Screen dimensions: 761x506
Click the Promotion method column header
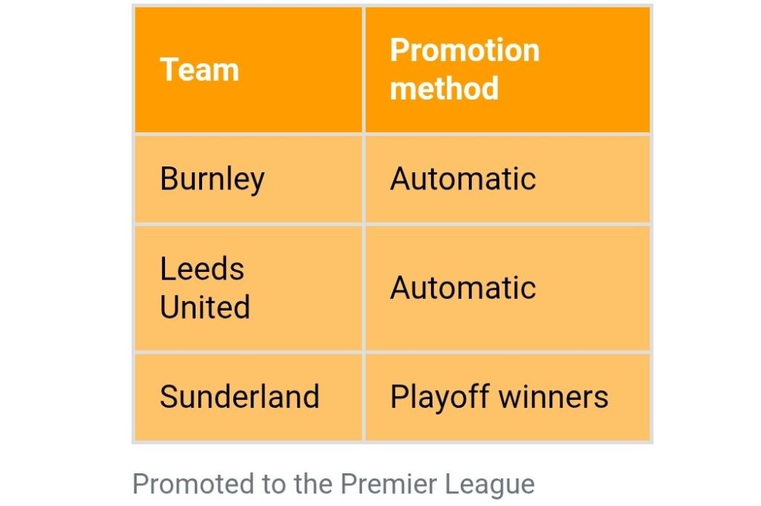coord(507,69)
